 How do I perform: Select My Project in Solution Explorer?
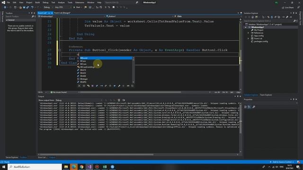[x=258, y=30]
